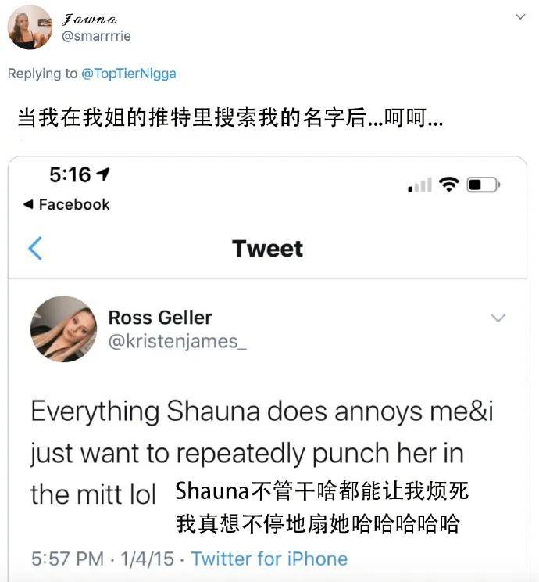Open the @TopTierNigga reply mention link
The width and height of the screenshot is (539, 582).
click(129, 74)
